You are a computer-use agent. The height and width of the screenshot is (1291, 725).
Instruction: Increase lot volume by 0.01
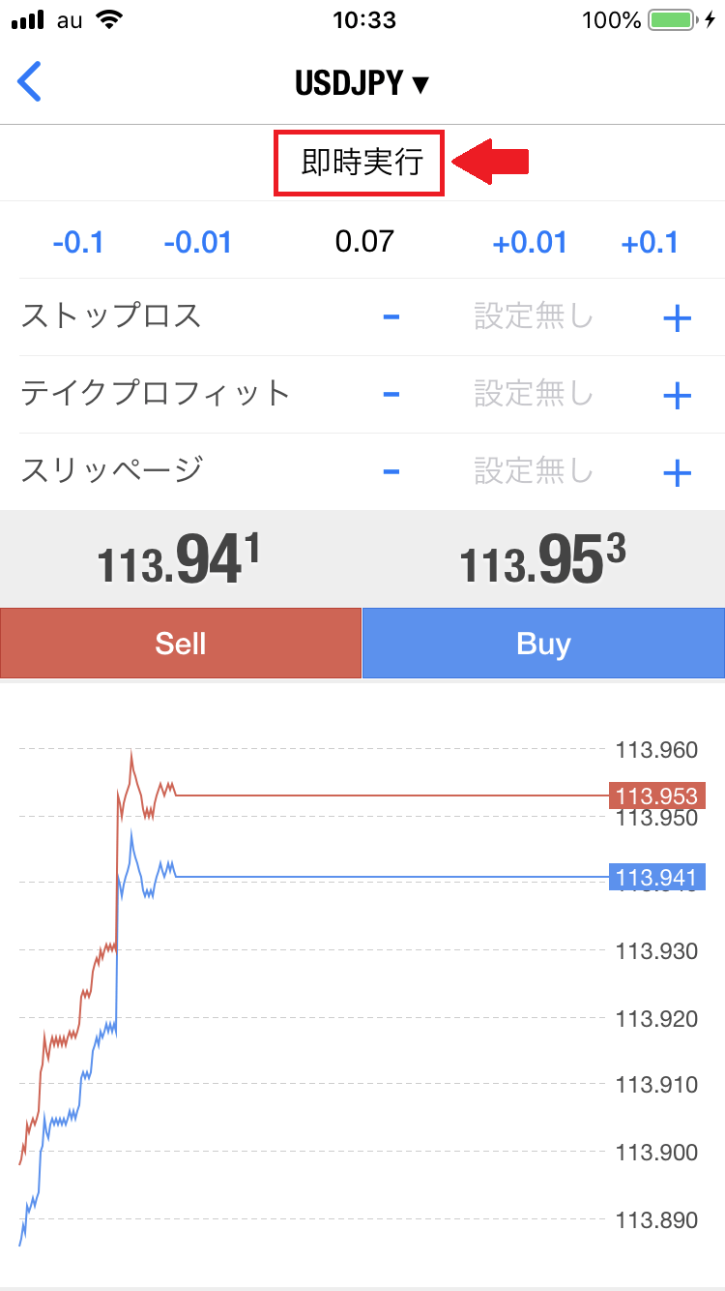coord(530,241)
